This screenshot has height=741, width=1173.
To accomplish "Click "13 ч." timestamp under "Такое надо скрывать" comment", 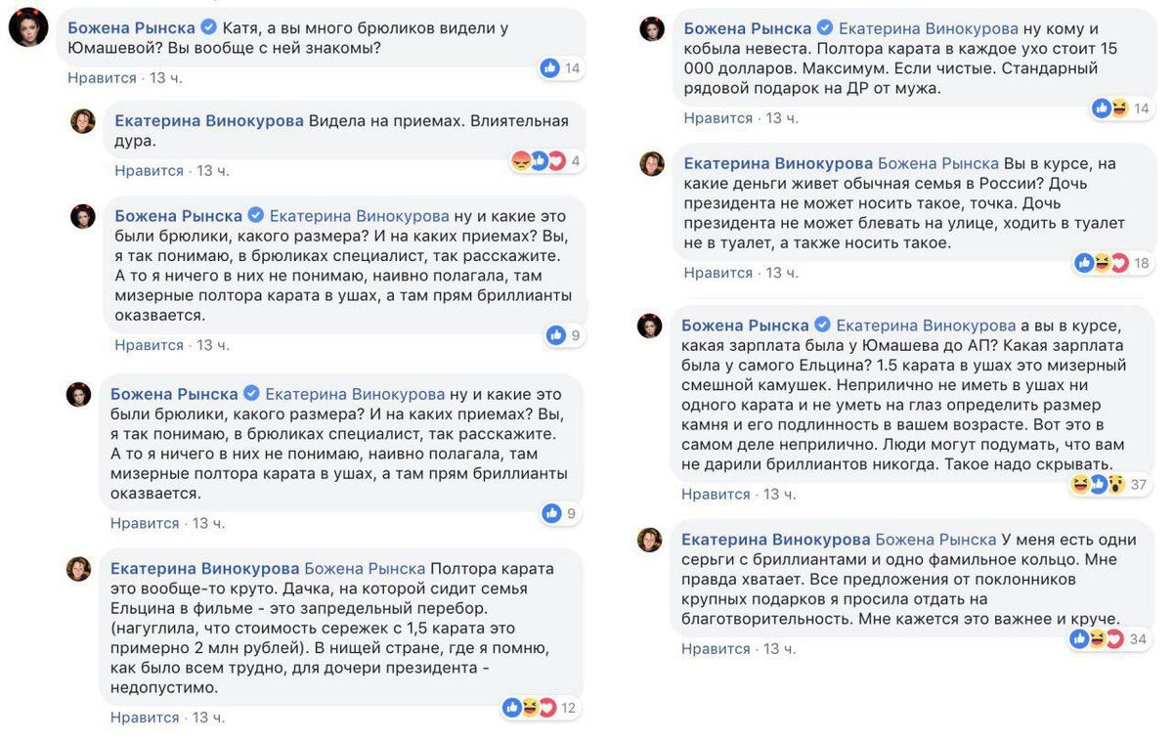I will 780,495.
